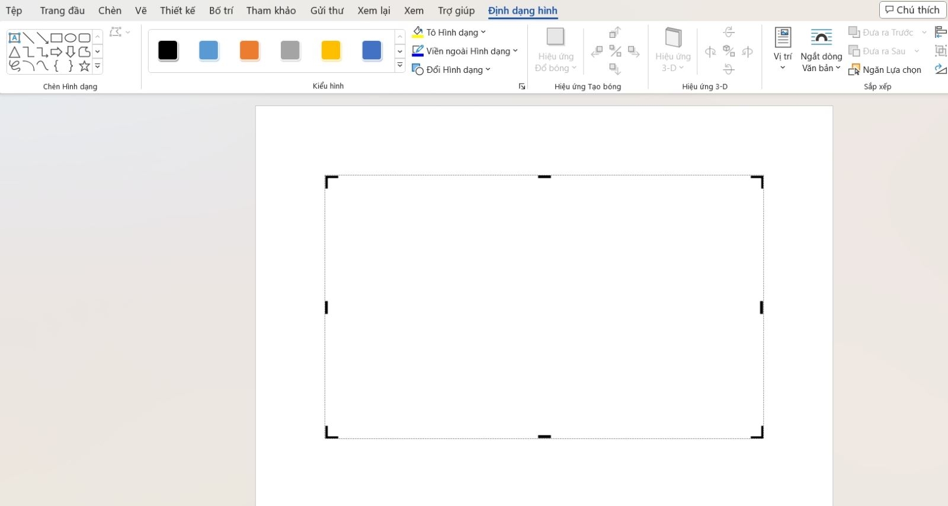
Task: Select the Elbow Arrow Connector shape
Action: point(42,52)
